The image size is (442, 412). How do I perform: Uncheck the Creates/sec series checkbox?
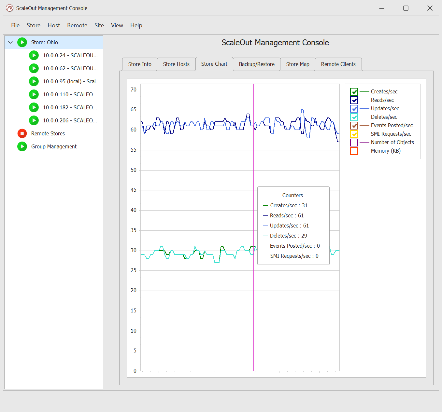(354, 92)
